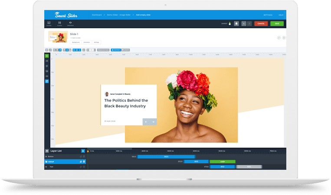Screen dimensions: 331x195
Task: Delete the GROUP layer via trash icon
Action: tap(84, 162)
